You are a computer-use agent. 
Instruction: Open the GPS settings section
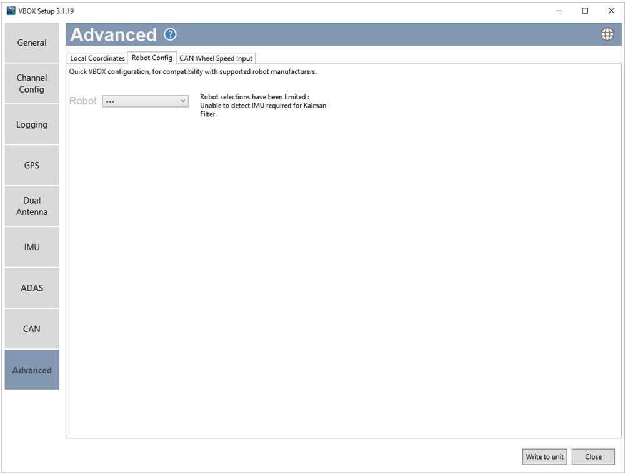pos(31,164)
